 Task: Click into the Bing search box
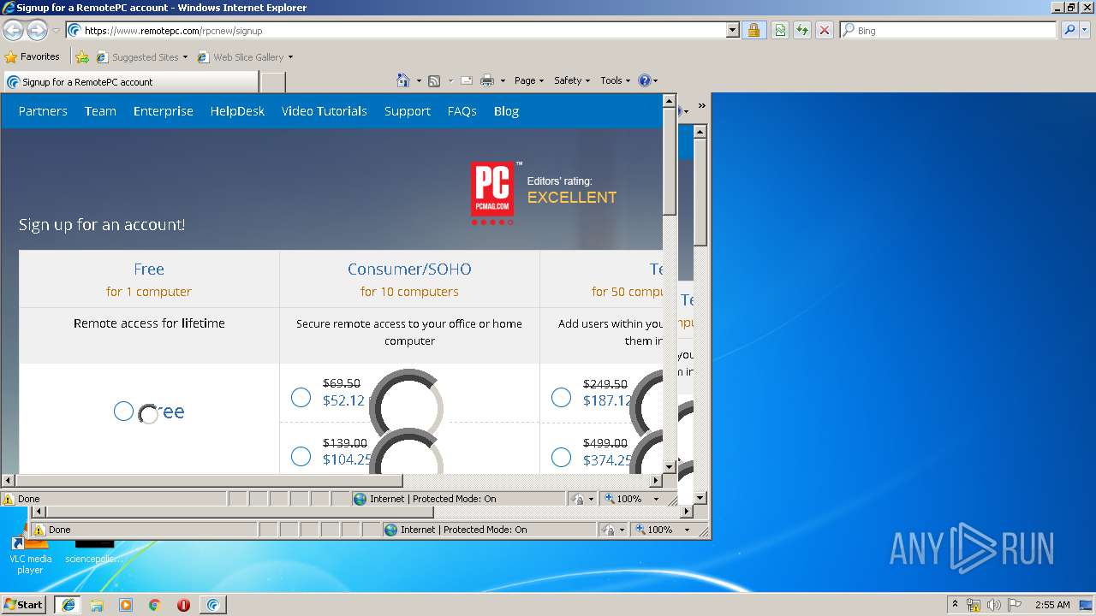948,30
